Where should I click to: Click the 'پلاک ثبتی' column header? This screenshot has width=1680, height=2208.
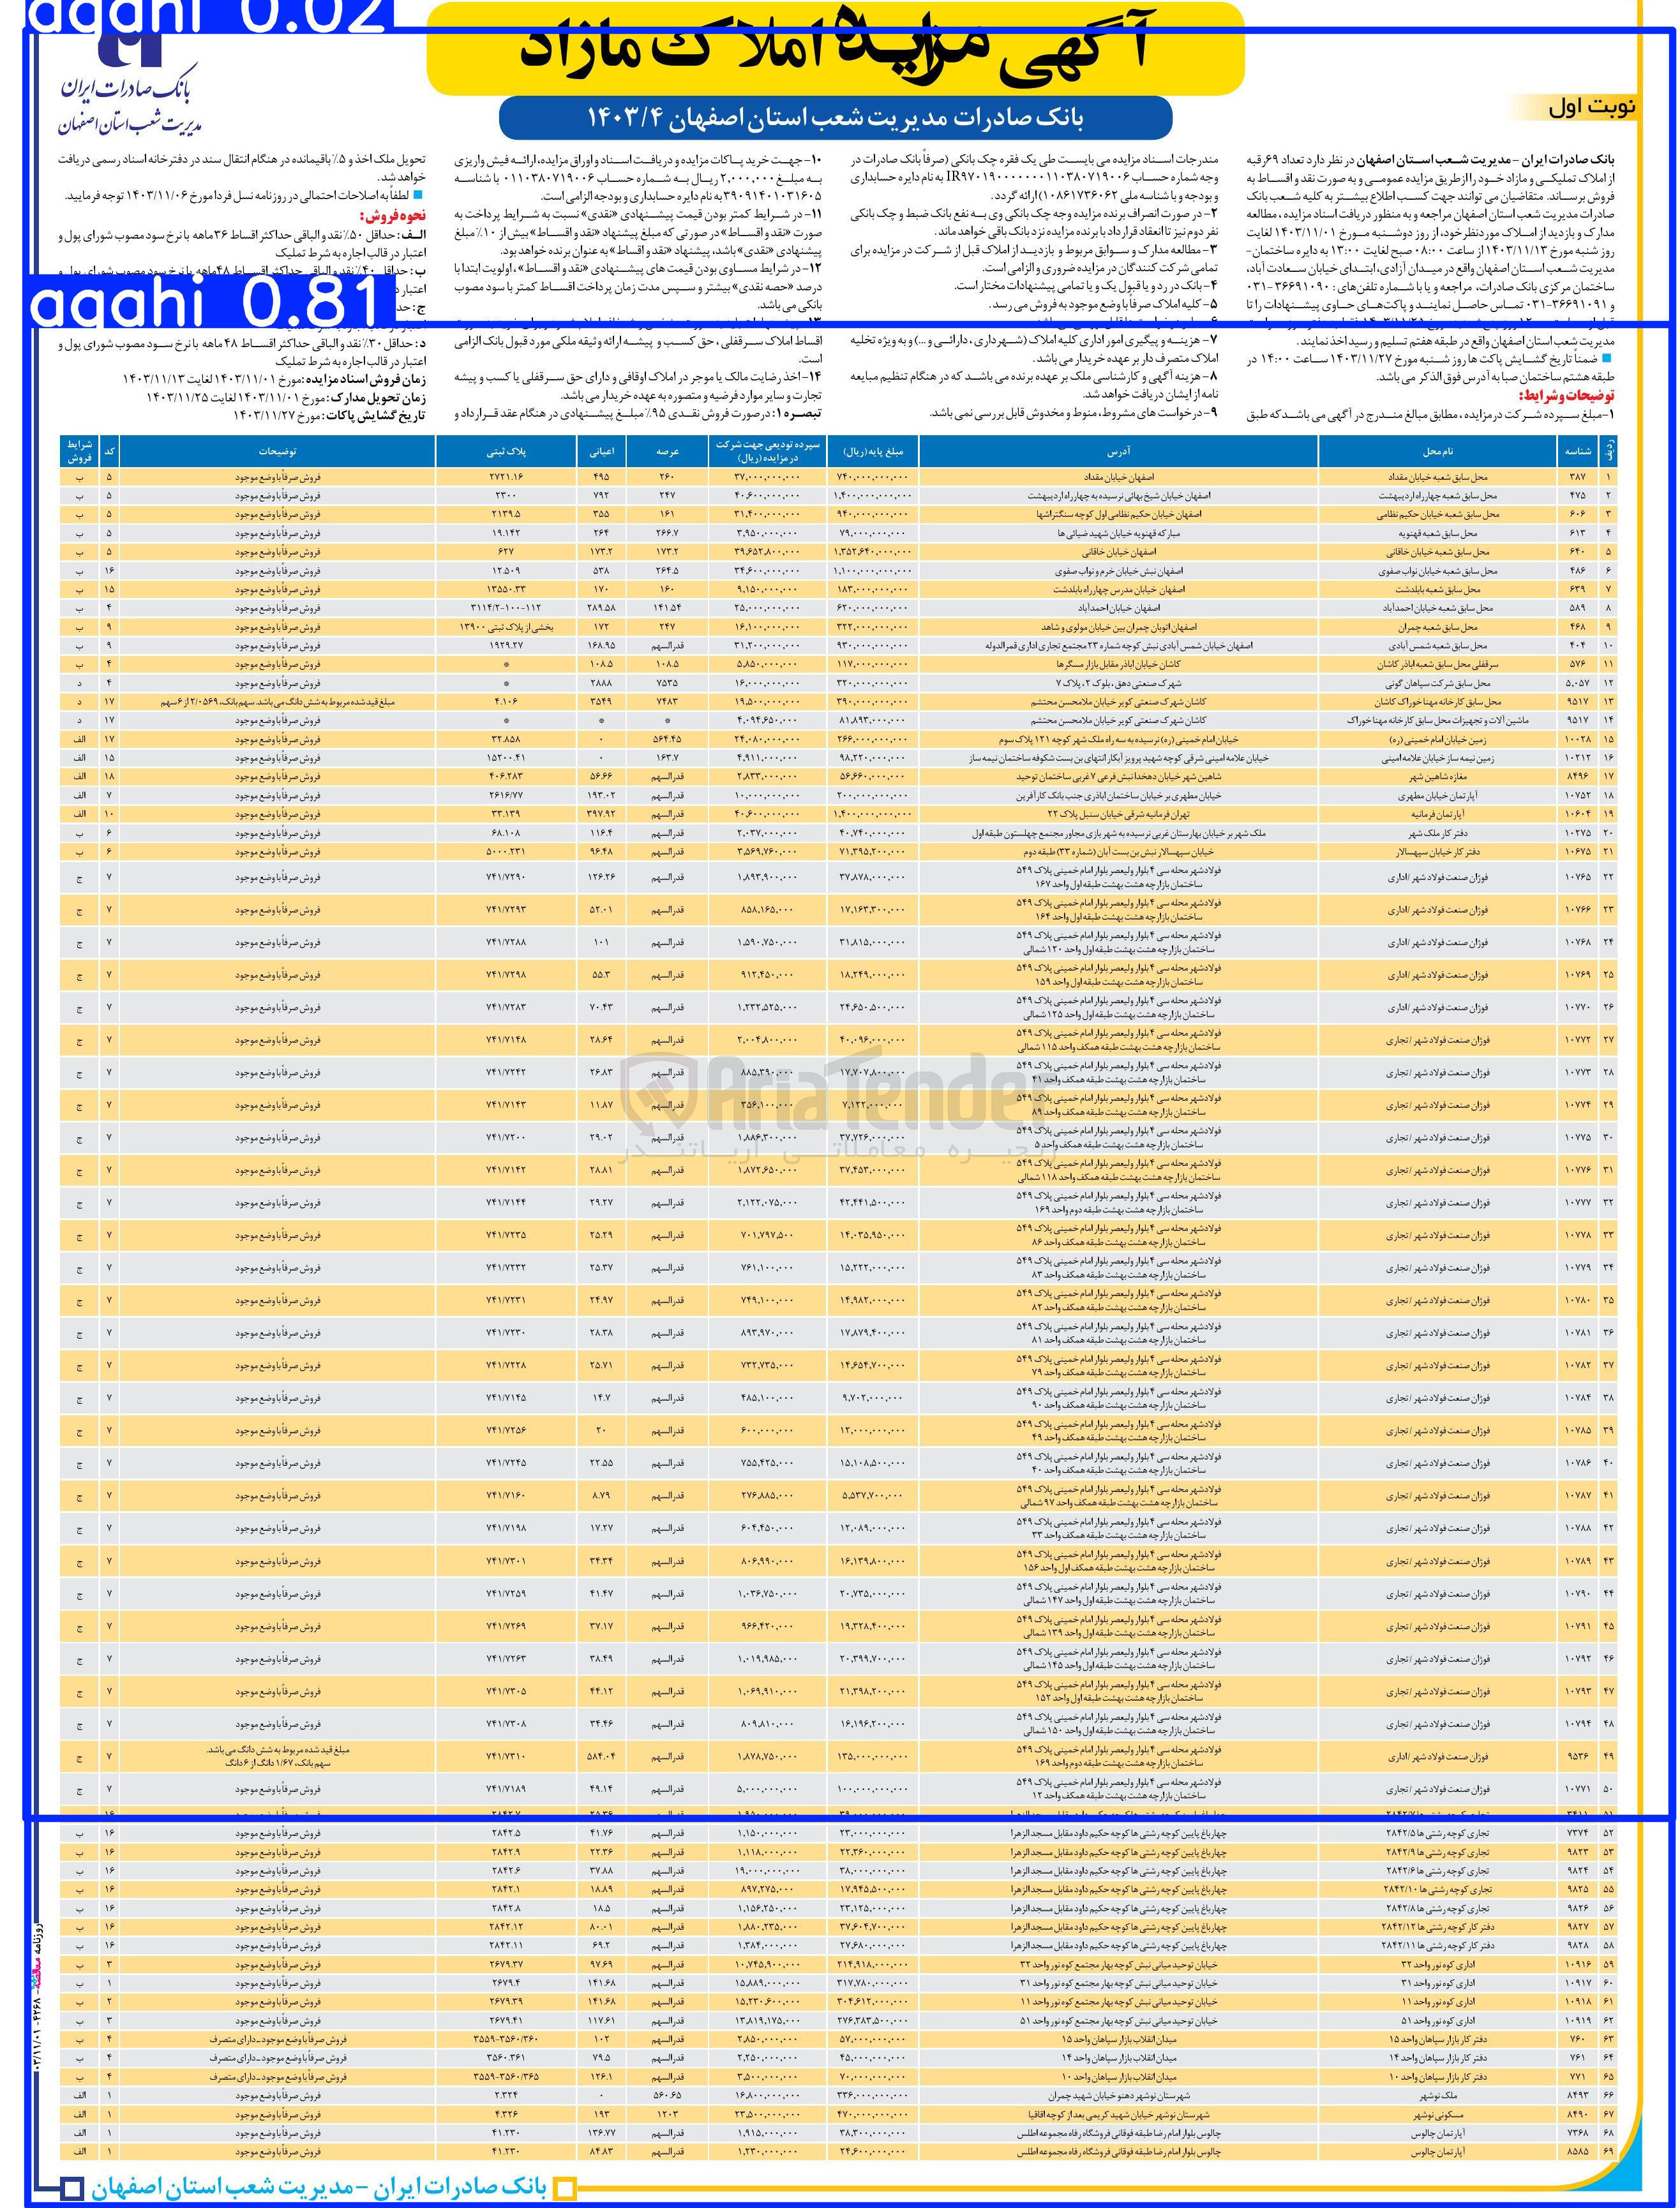[506, 451]
